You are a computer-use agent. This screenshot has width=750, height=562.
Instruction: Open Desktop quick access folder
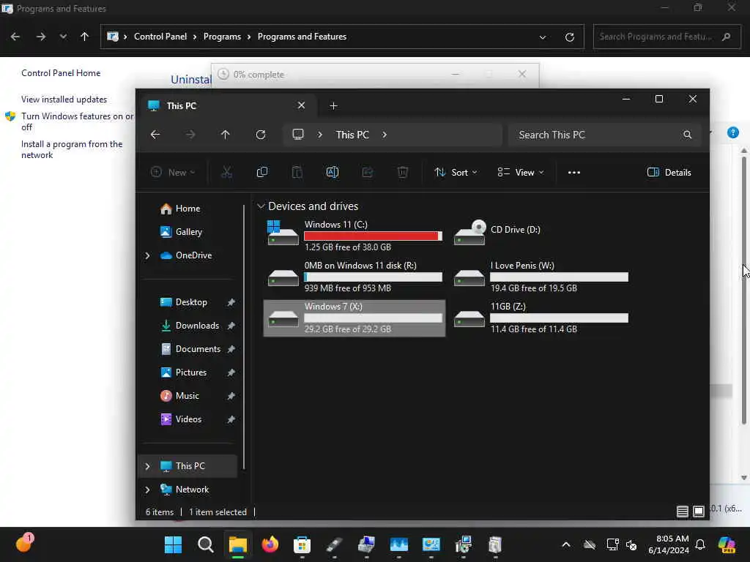pyautogui.click(x=191, y=302)
